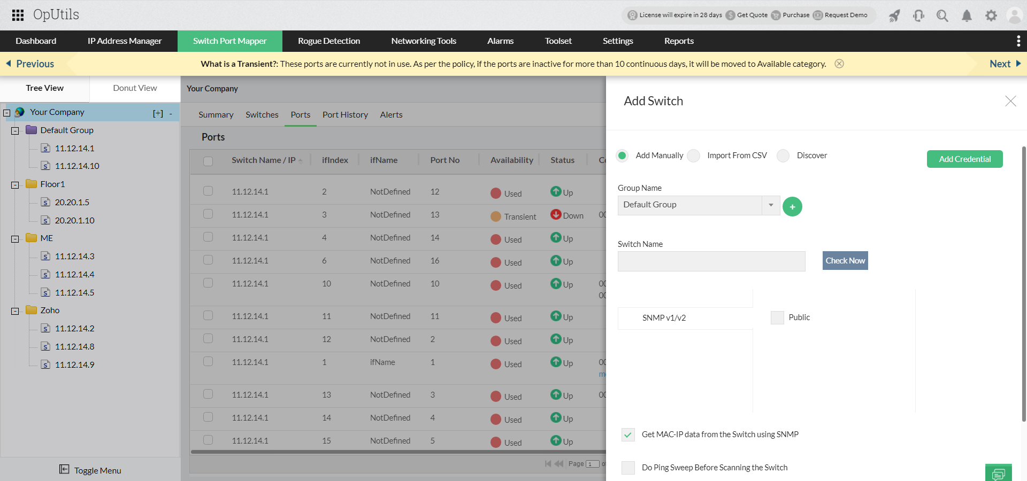Tick the Public credential checkbox
1027x481 pixels.
pyautogui.click(x=777, y=317)
